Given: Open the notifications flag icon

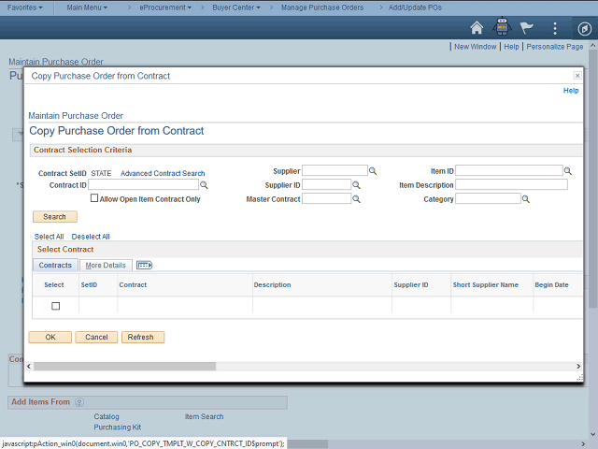Looking at the screenshot, I should point(528,27).
